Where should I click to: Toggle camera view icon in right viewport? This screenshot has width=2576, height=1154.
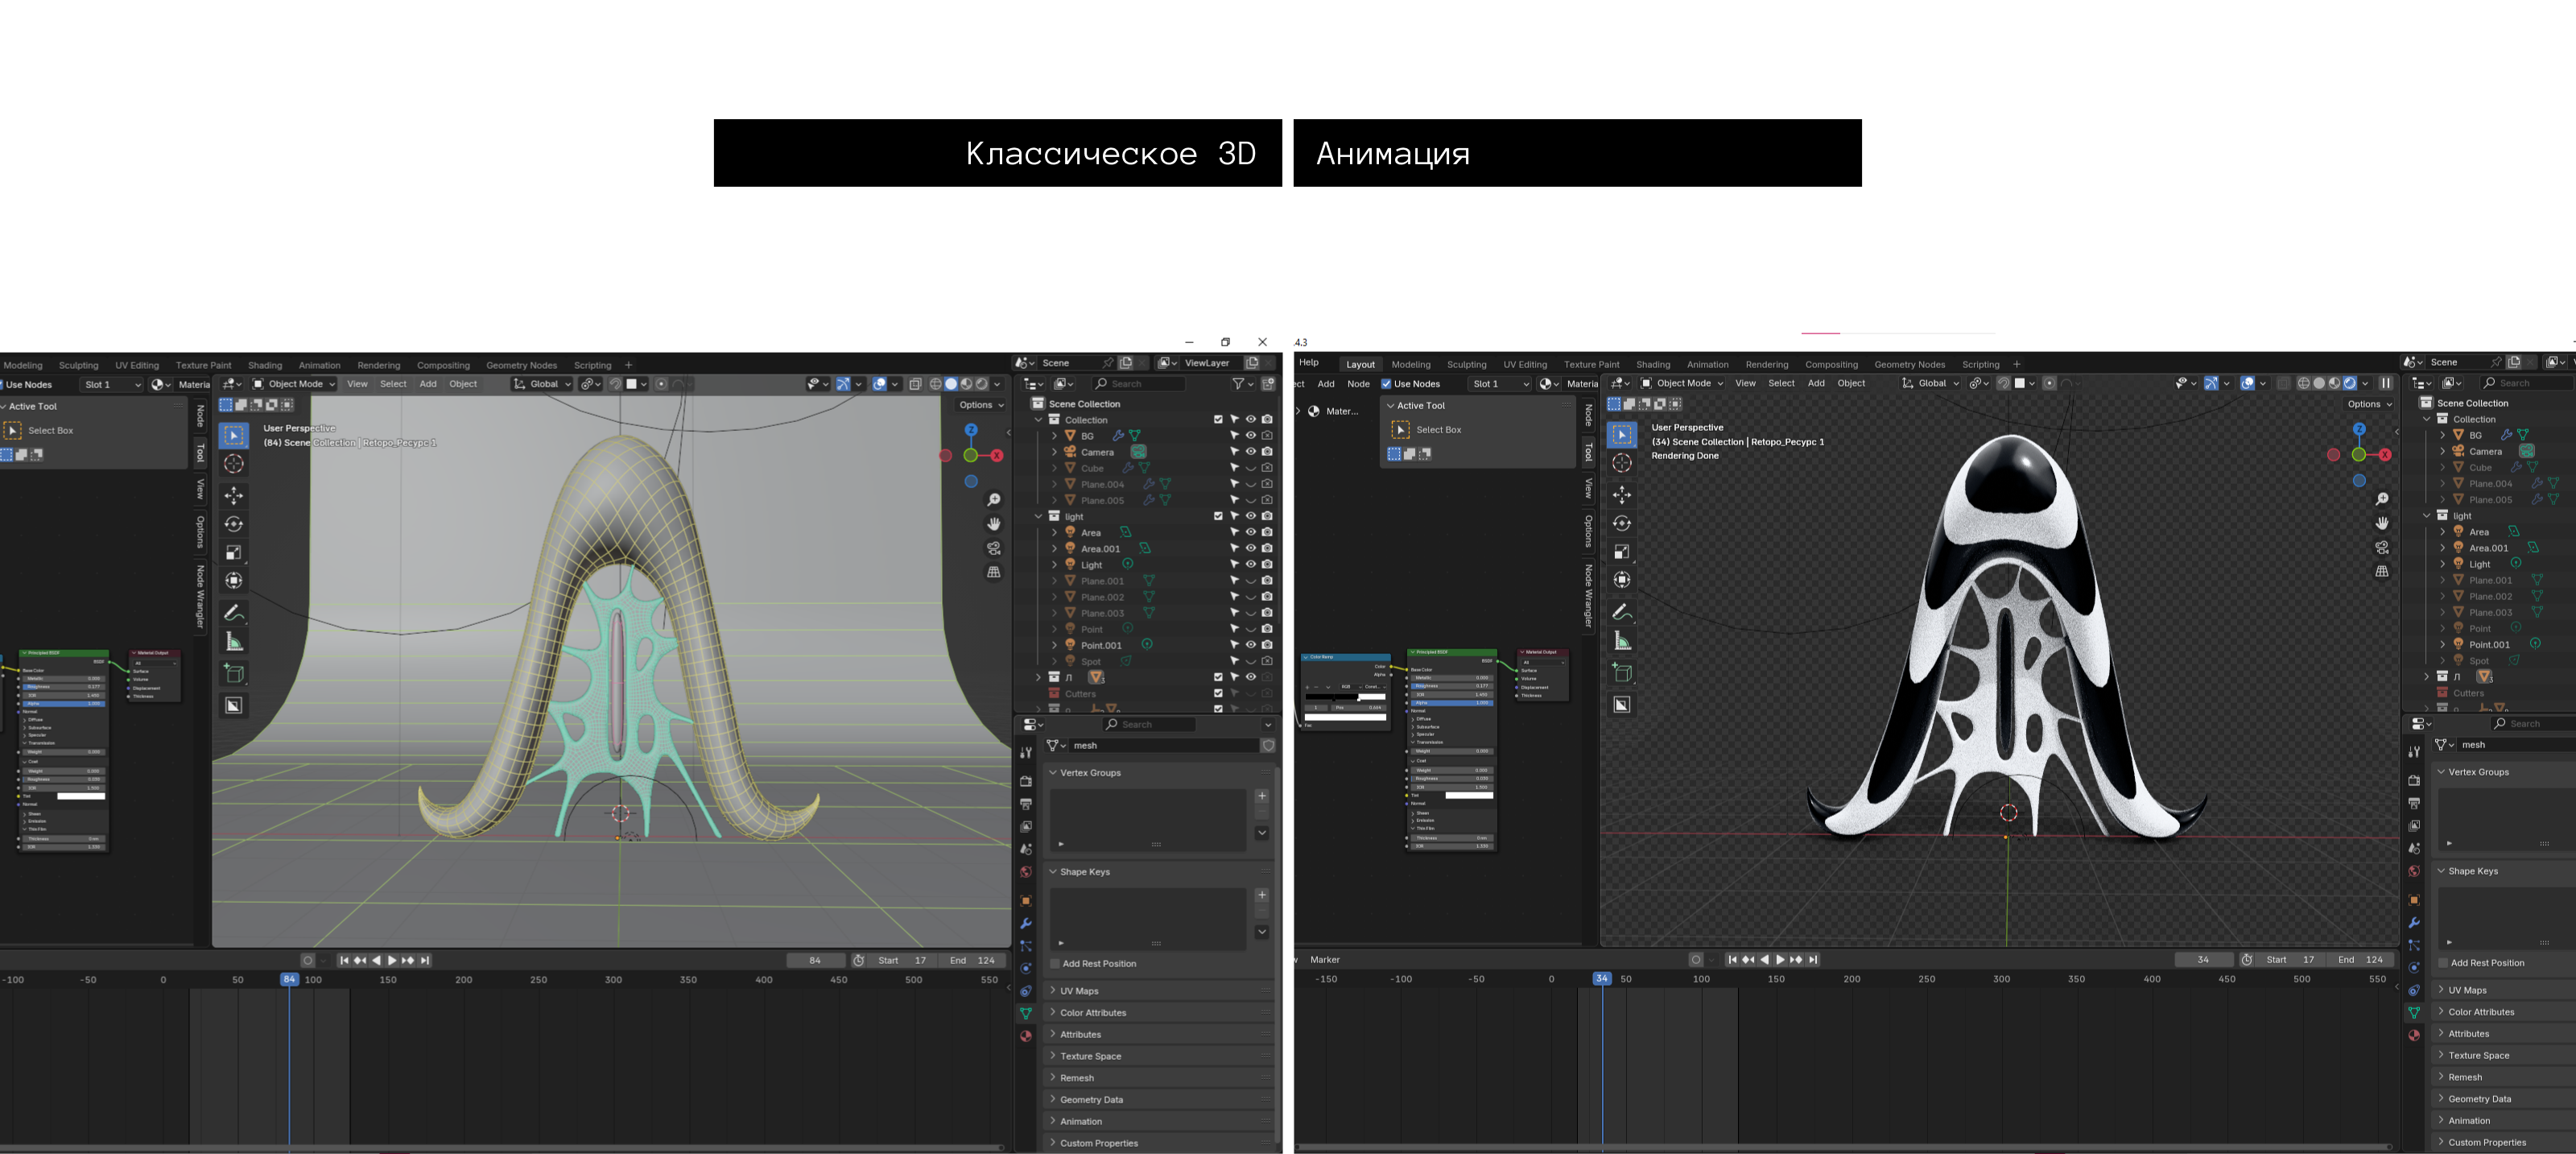[x=2381, y=548]
